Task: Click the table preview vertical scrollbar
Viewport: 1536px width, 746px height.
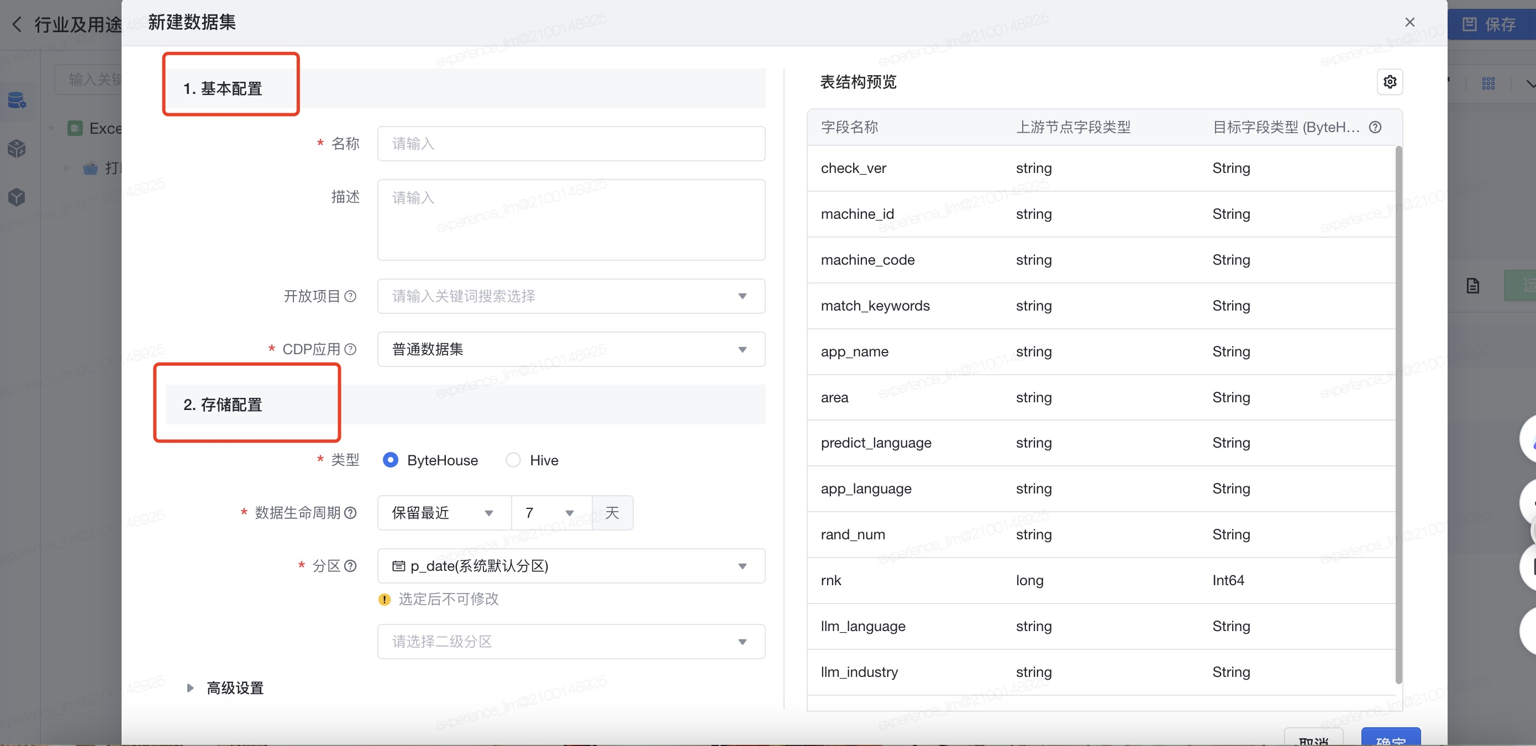Action: coord(1398,414)
